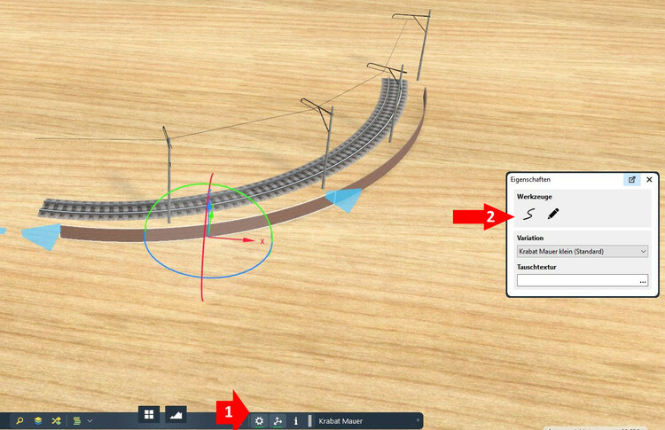
Task: Click the right blue spline end arrow
Action: click(344, 199)
